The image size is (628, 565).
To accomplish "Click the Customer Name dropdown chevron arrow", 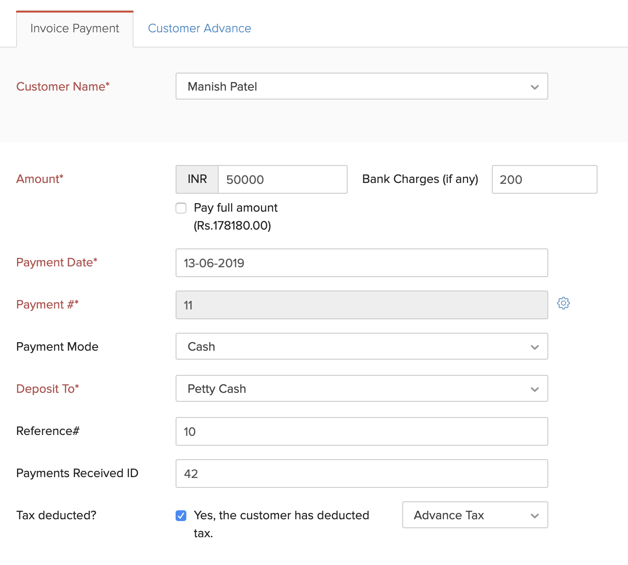I will click(534, 87).
